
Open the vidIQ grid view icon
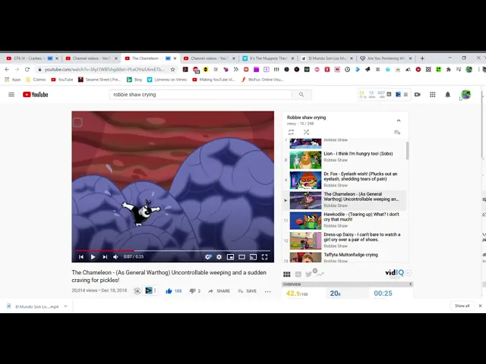(287, 275)
